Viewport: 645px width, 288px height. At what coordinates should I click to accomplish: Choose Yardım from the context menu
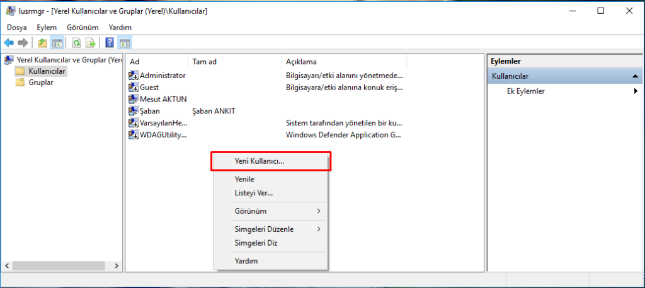271,261
